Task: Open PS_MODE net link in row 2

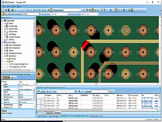Action: tap(147, 101)
